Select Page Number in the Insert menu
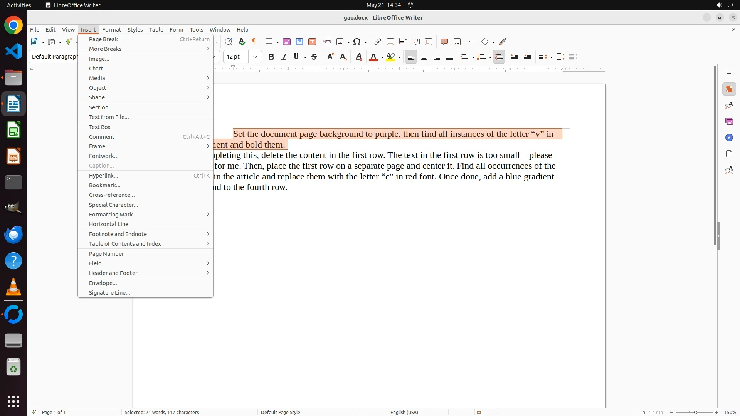The image size is (740, 416). 106,253
